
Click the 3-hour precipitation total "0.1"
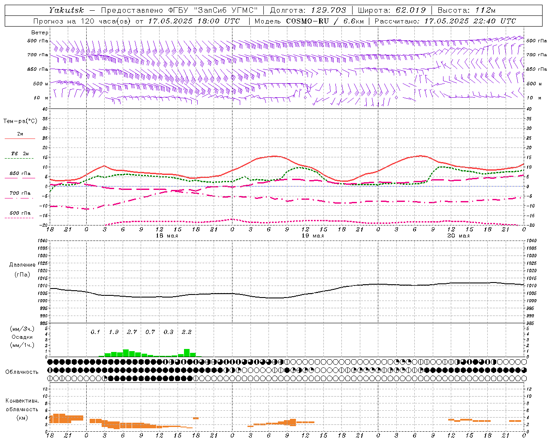tap(95, 332)
